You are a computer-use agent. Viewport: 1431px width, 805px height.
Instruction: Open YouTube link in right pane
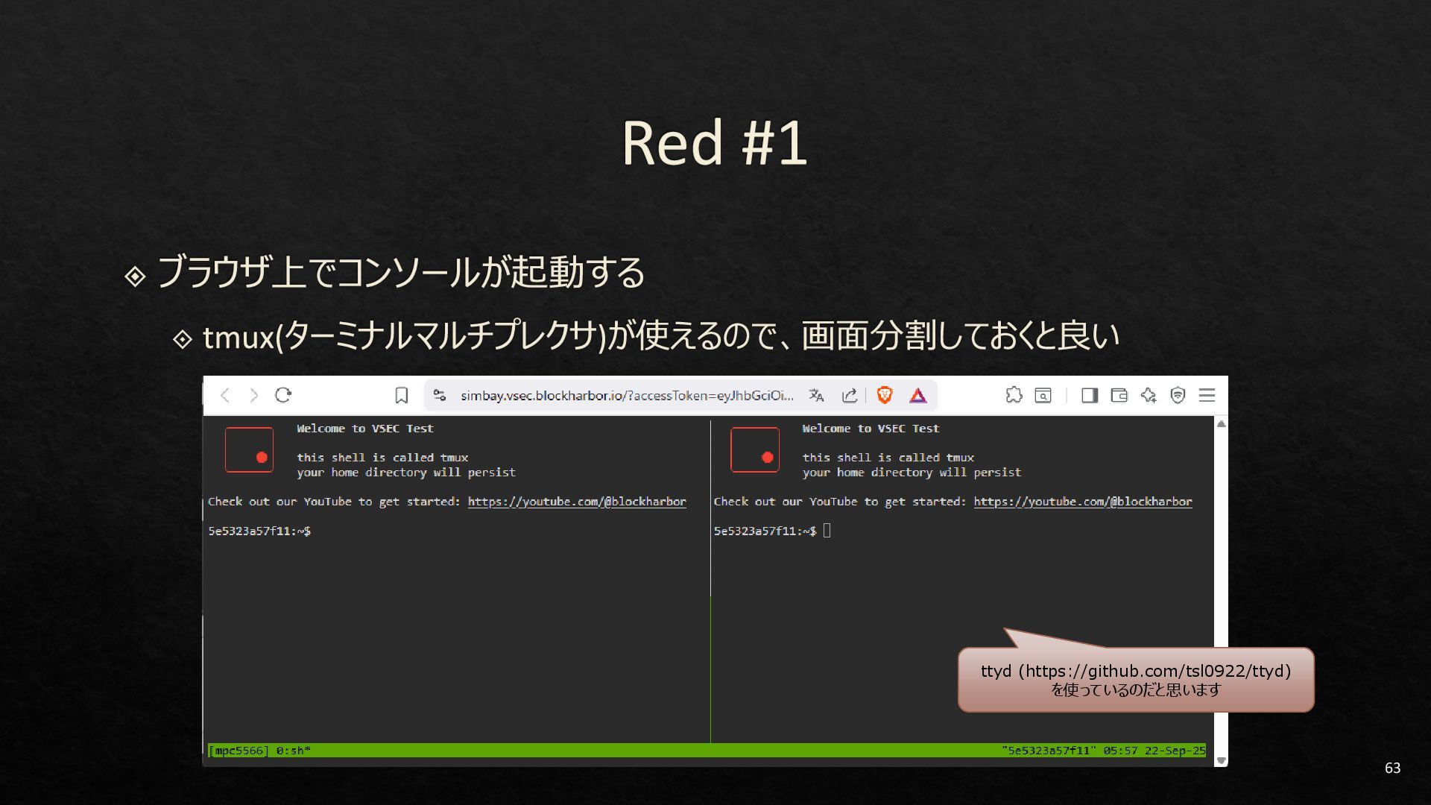[1082, 502]
